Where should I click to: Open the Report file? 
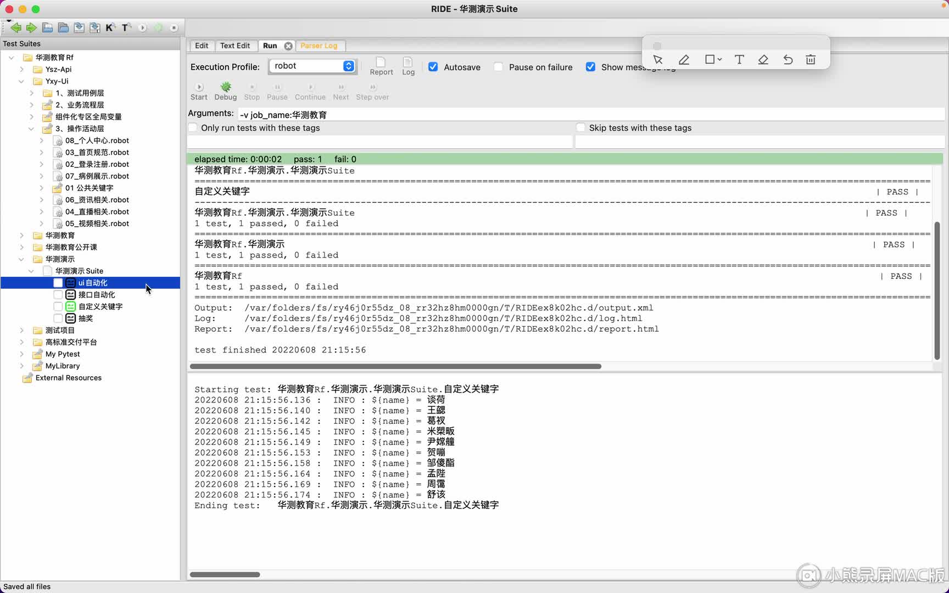[381, 66]
